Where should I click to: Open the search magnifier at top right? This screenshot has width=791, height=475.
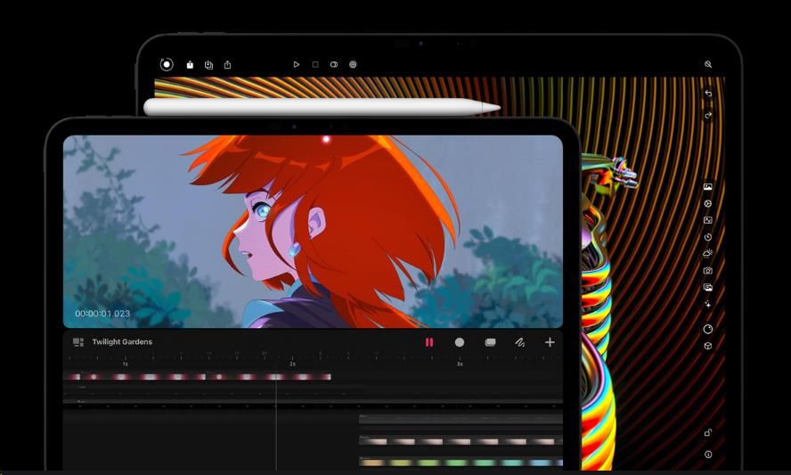708,65
